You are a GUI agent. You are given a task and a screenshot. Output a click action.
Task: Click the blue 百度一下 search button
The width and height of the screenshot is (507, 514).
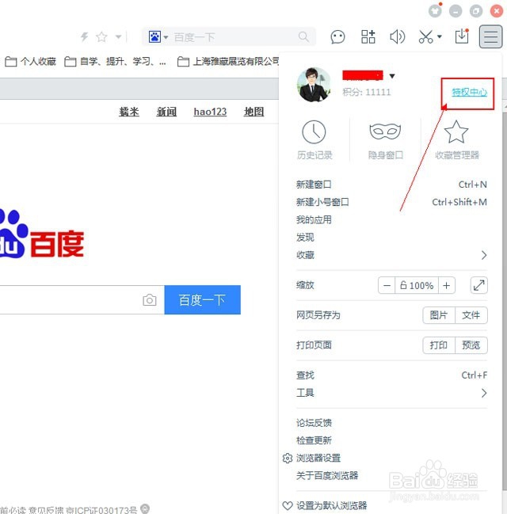(x=202, y=299)
